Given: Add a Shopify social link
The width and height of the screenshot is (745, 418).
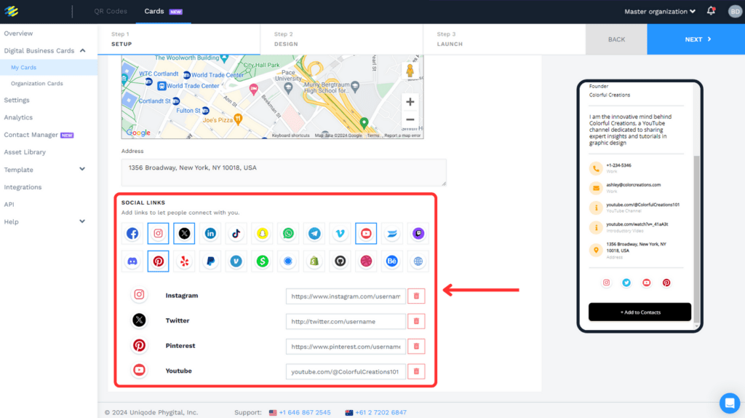Looking at the screenshot, I should [x=314, y=261].
